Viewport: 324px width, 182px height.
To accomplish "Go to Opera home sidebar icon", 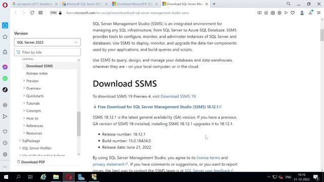I will 5,25.
